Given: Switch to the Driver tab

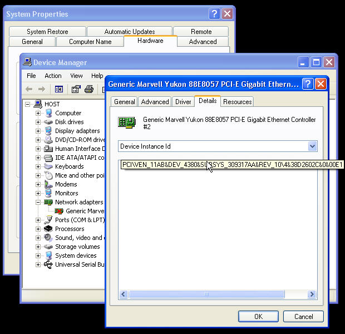Looking at the screenshot, I should pos(183,102).
